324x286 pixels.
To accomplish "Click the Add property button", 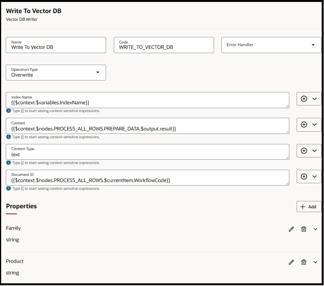I will (309, 207).
